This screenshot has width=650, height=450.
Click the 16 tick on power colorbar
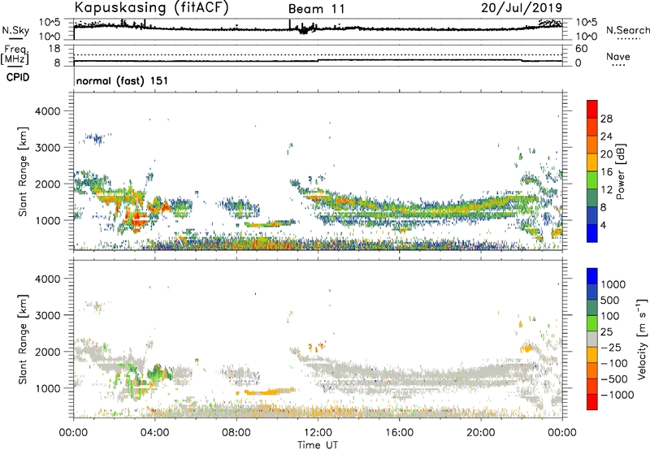[606, 172]
